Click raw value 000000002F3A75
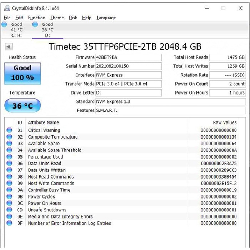The height and width of the screenshot is (250, 250). 219,164
